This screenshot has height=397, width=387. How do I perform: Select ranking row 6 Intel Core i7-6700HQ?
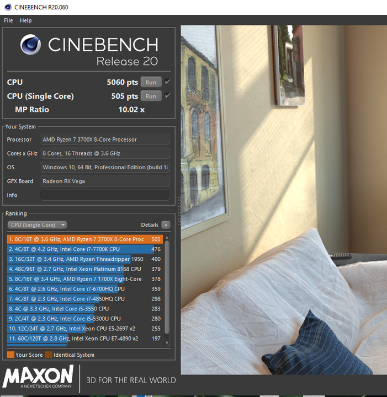click(x=85, y=289)
